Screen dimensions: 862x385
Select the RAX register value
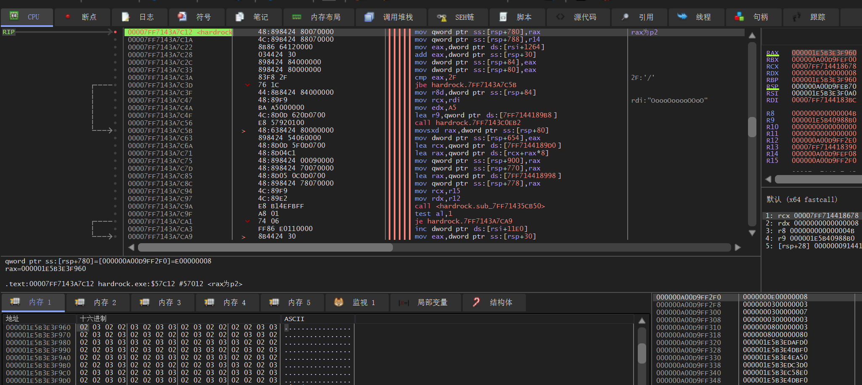tap(824, 53)
